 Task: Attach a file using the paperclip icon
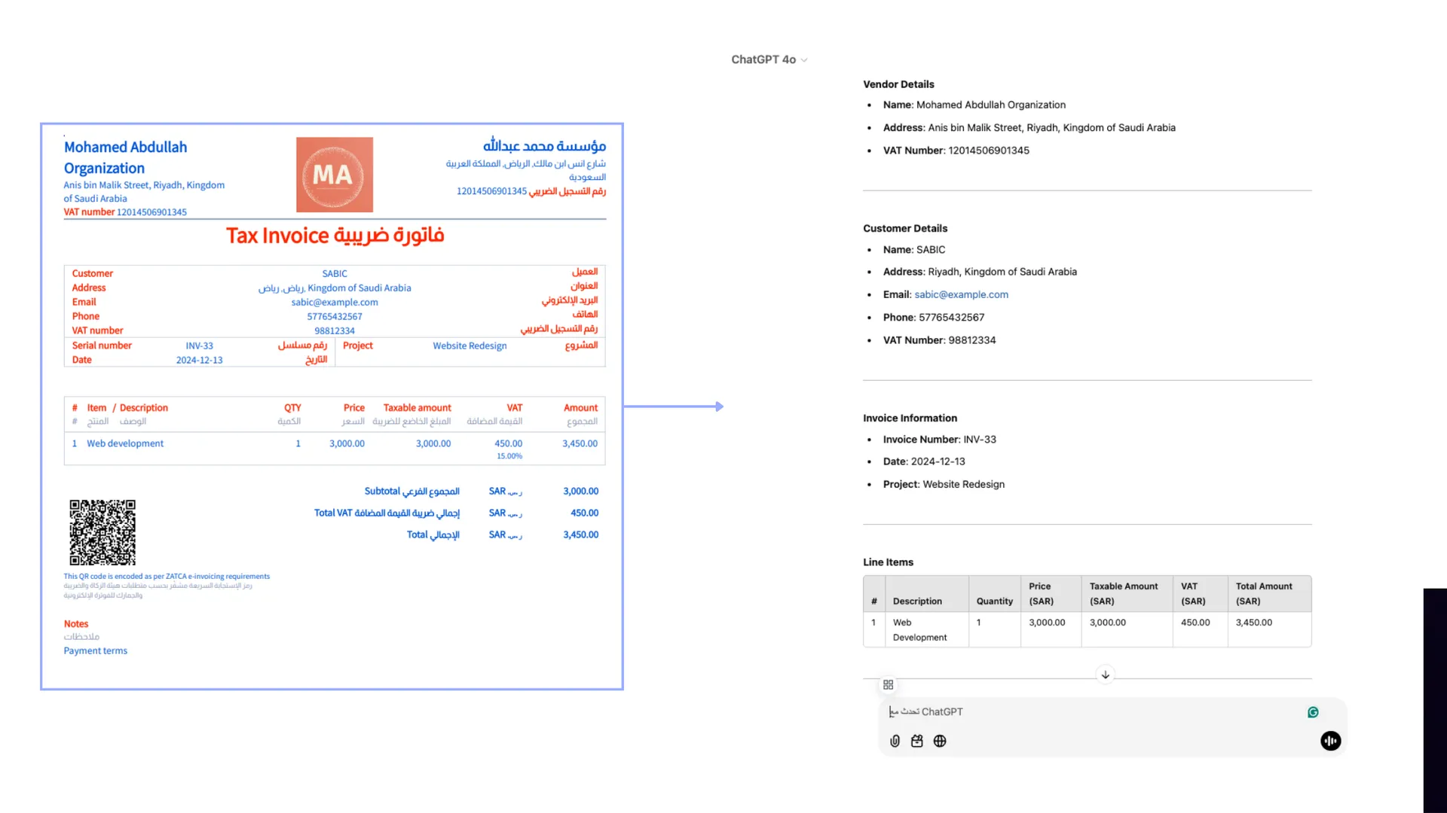coord(895,741)
